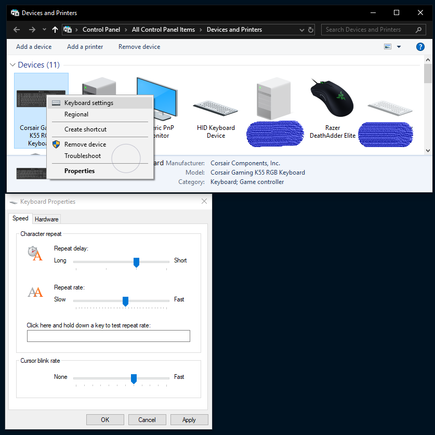Click the Back arrow in Devices and Printers
Image resolution: width=435 pixels, height=435 pixels.
(x=17, y=30)
